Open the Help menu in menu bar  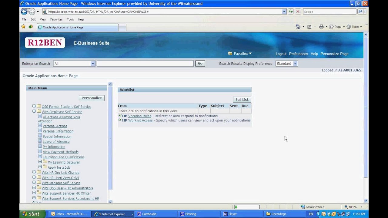click(81, 19)
